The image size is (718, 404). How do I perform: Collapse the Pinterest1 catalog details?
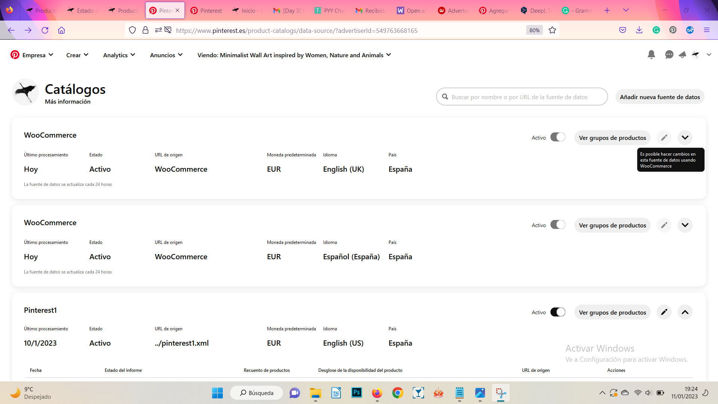pos(685,312)
